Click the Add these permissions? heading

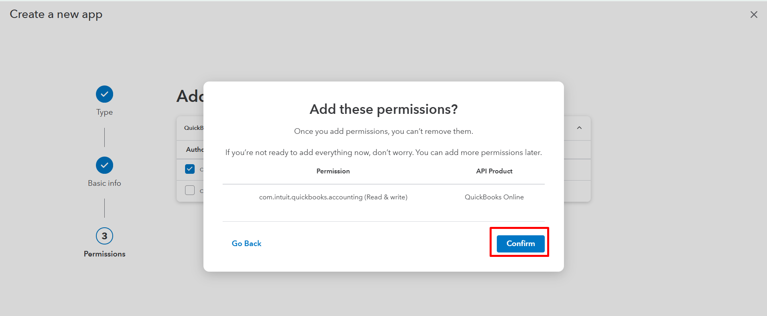tap(383, 109)
